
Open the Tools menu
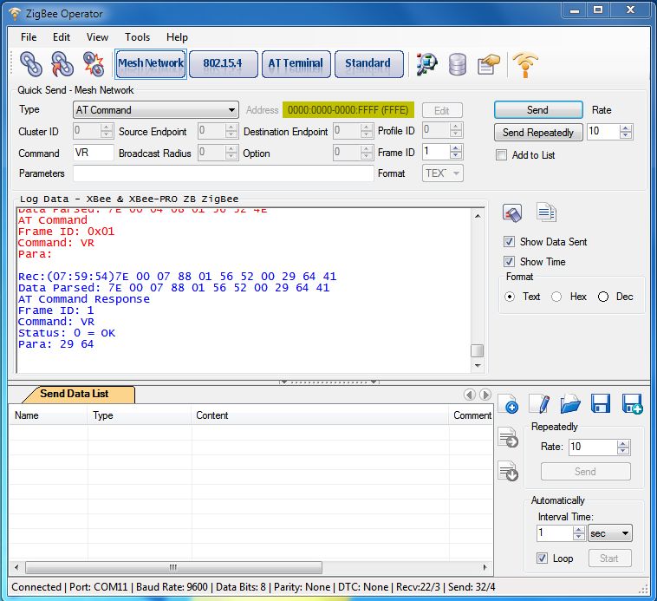click(138, 37)
